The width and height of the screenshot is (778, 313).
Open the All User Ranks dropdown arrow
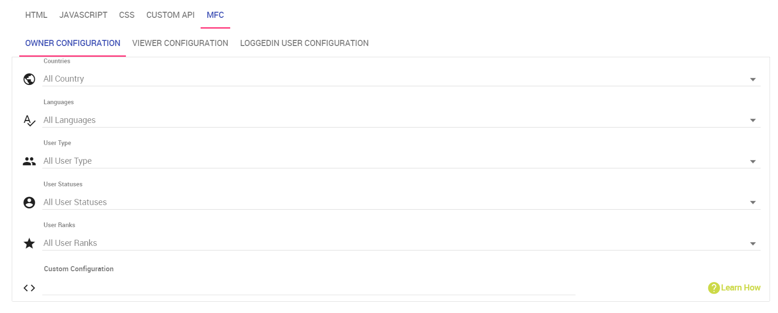point(753,244)
